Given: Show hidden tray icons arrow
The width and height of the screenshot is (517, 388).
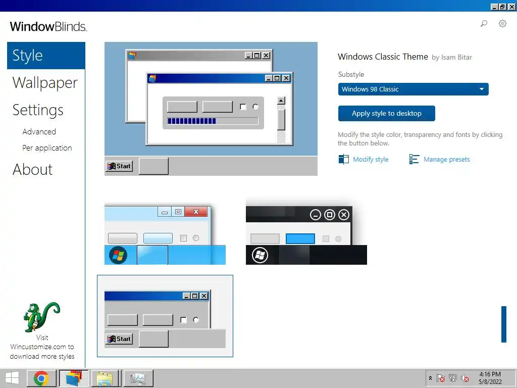Looking at the screenshot, I should 430,378.
